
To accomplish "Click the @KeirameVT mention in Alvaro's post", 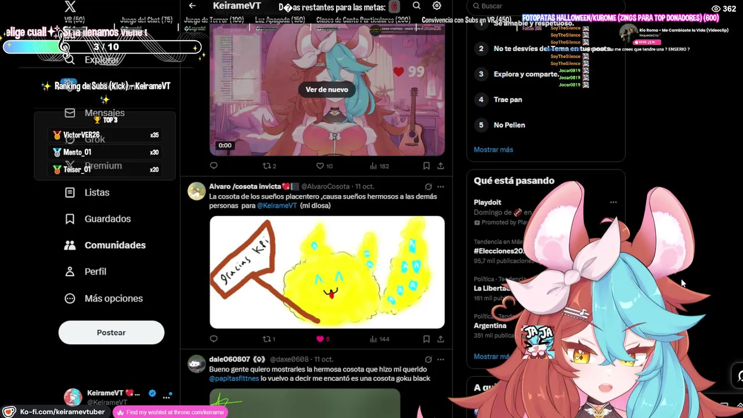I will [x=277, y=206].
